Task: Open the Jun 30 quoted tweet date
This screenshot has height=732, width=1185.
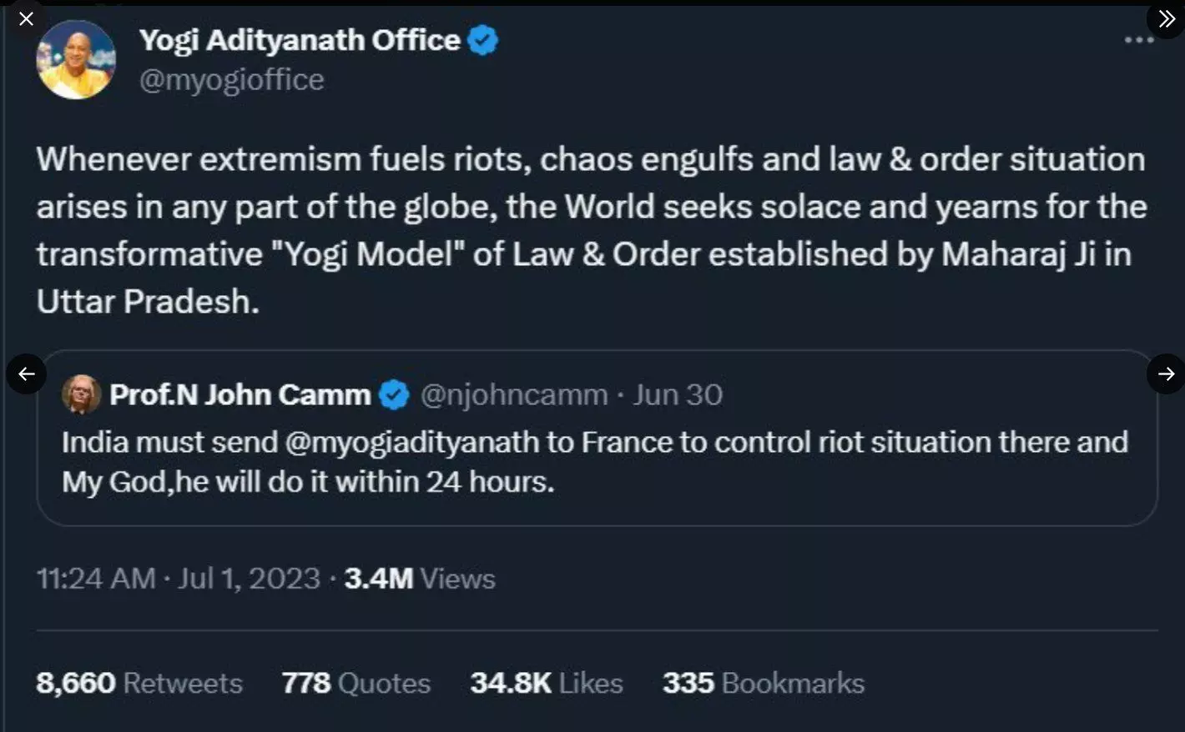Action: 677,394
